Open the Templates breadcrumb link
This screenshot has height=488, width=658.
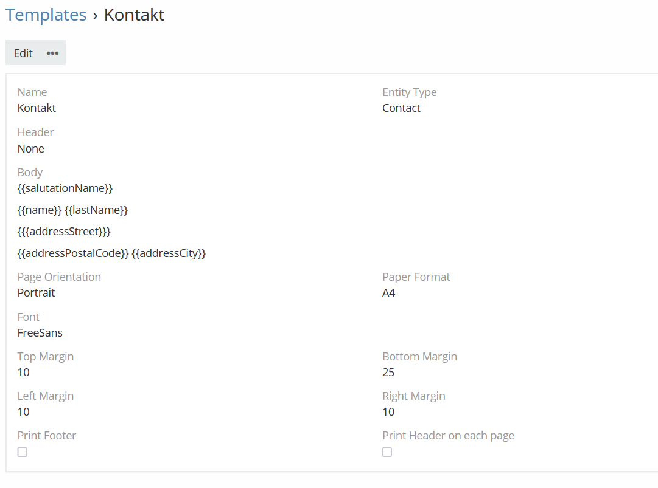pyautogui.click(x=46, y=15)
